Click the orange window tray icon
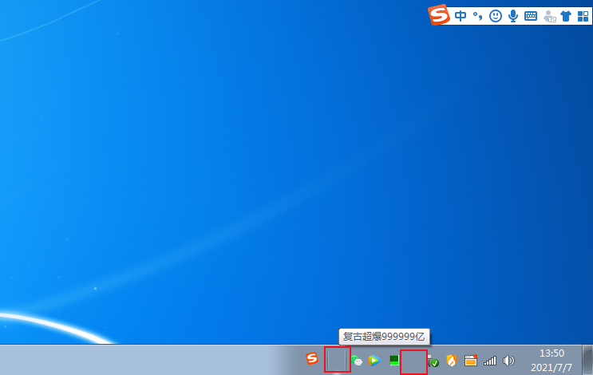 (471, 361)
